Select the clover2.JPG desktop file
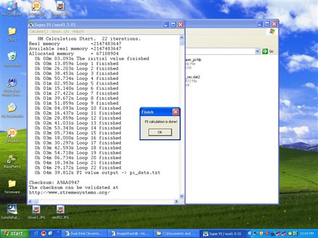Viewport: 318px width, 238px height. 60,9
